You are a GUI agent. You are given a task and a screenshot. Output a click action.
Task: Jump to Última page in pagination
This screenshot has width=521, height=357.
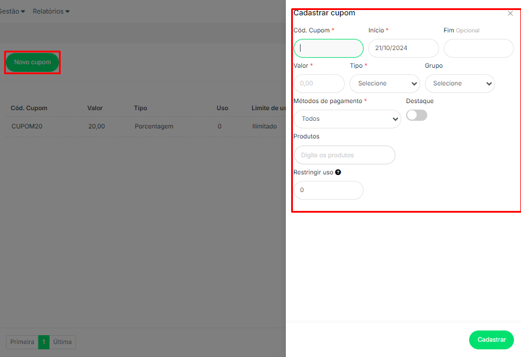point(62,342)
